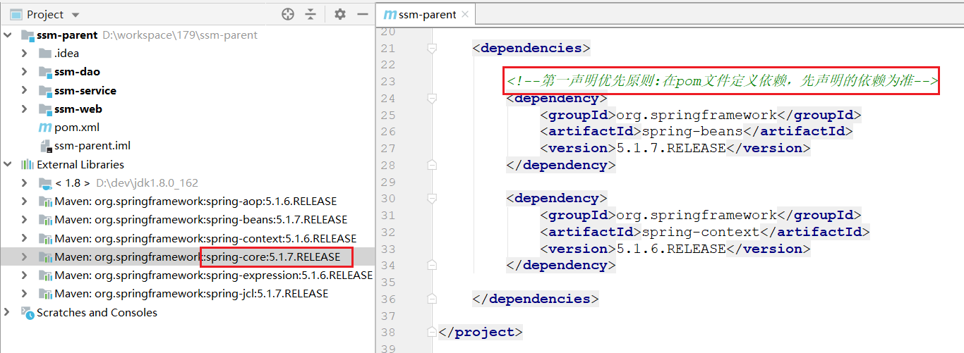964x353 pixels.
Task: Toggle fold marker at line 30 dependency
Action: (432, 199)
